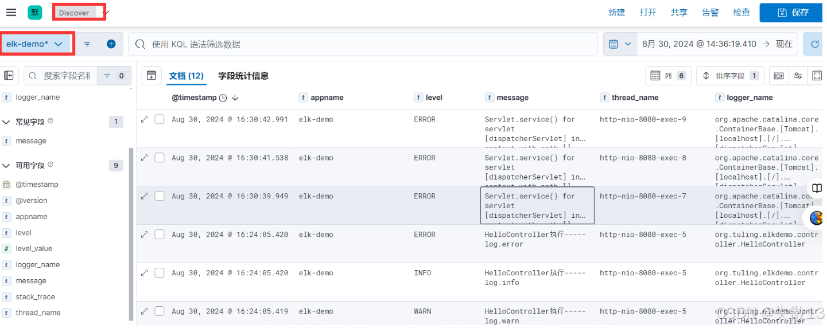This screenshot has width=827, height=328.
Task: Click info icon next to 常见字段
Action: [51, 122]
